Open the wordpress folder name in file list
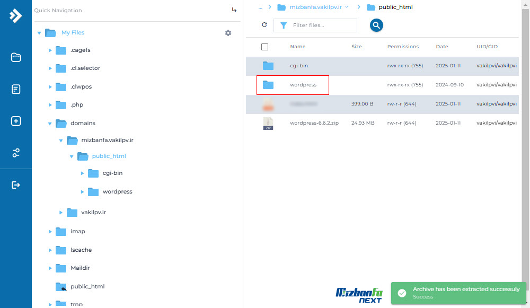The height and width of the screenshot is (308, 530). (x=303, y=84)
